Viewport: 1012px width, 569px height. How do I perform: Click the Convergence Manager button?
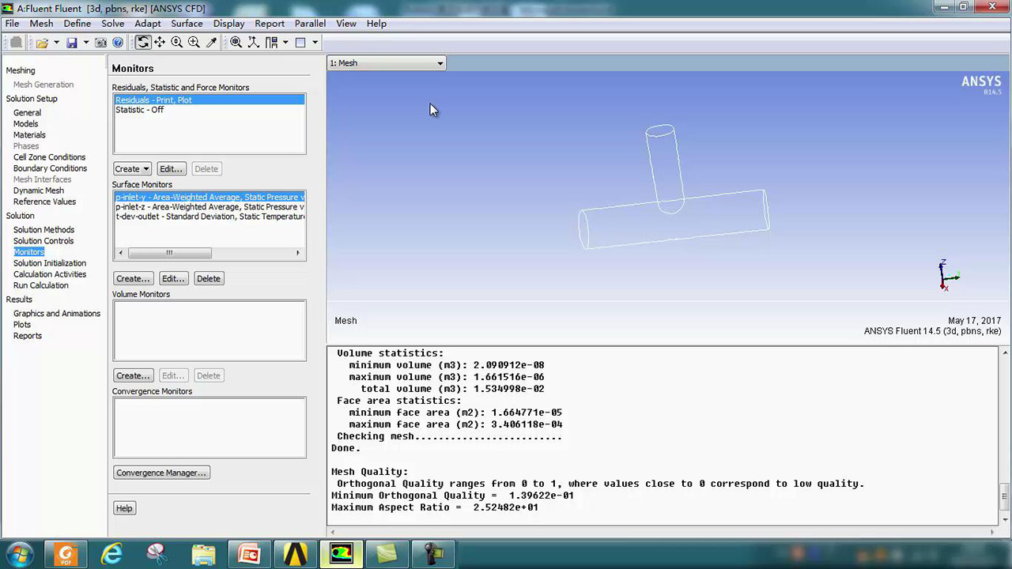[161, 473]
